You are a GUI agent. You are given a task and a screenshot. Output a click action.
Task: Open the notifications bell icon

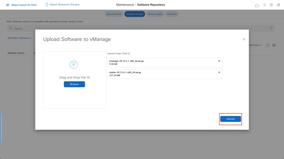[x=278, y=5]
